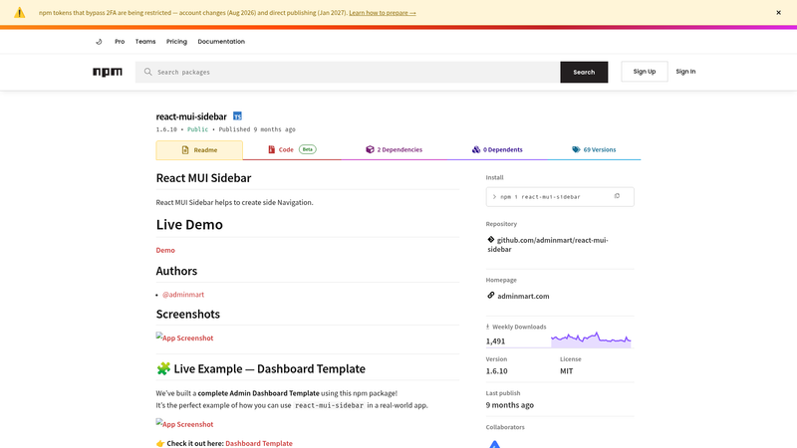Open the @adminmart author link

183,294
